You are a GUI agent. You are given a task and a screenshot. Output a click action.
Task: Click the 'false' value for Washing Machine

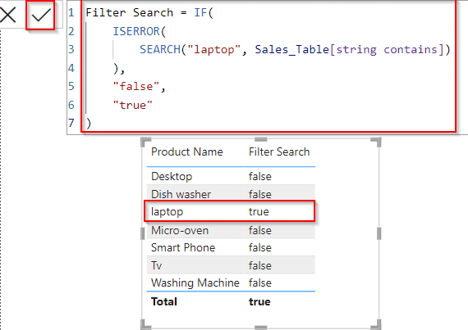(x=260, y=283)
